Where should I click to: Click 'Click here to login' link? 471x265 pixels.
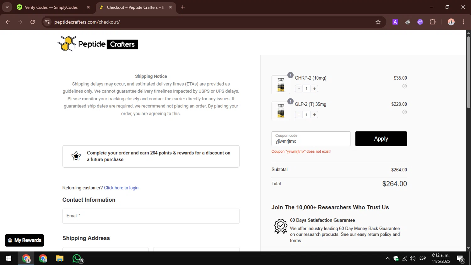pyautogui.click(x=121, y=188)
